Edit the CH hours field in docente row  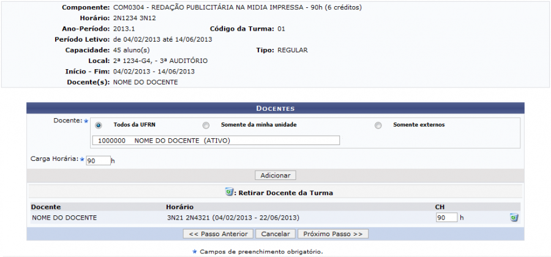[447, 218]
